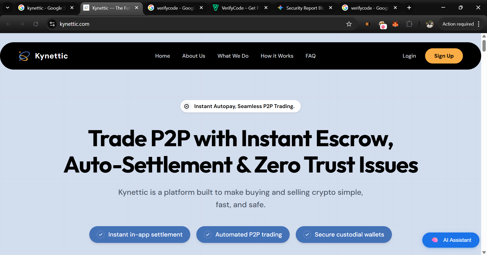487x255 pixels.
Task: Expand the Action required control
Action: pyautogui.click(x=458, y=24)
